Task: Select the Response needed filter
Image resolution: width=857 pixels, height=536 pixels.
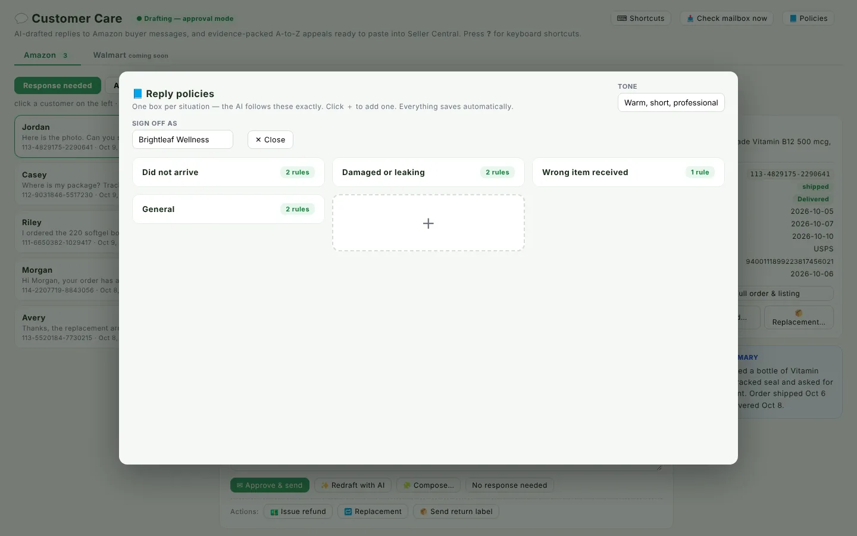Action: tap(58, 86)
